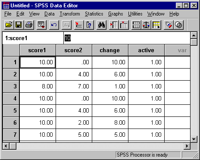Viewport: 200px width, 160px height.
Task: Click the Weight Cases scales icon
Action: coord(146,25)
